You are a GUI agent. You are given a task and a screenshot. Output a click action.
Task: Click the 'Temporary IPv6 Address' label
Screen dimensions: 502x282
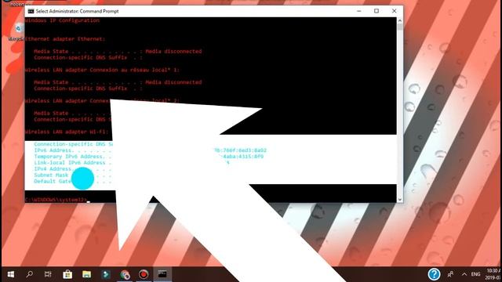point(68,157)
